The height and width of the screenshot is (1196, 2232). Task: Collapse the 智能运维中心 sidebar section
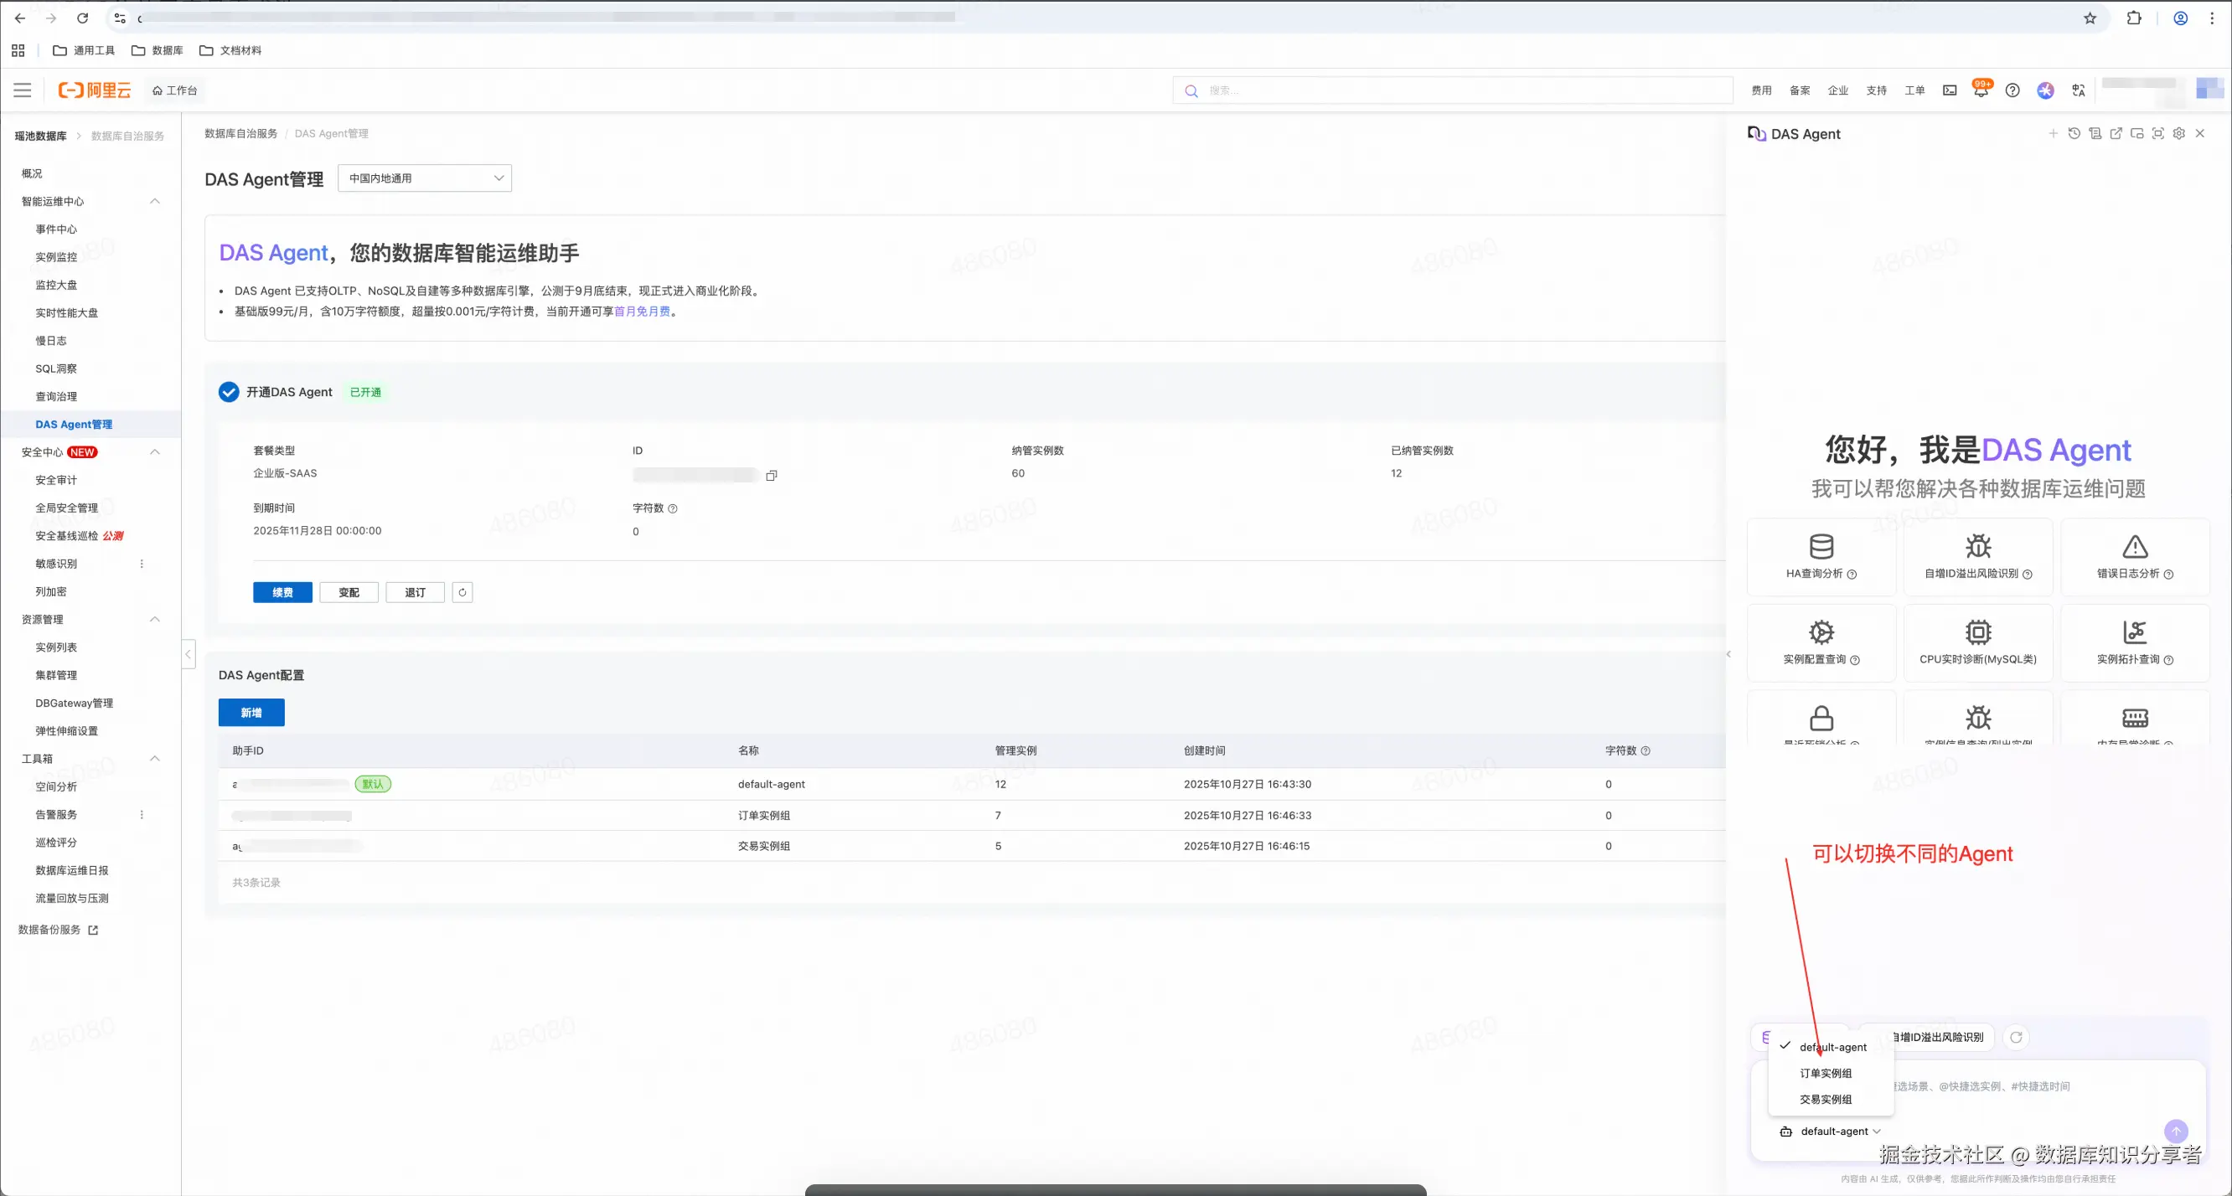[x=155, y=201]
